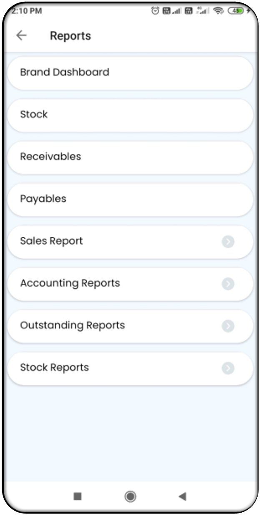Expand Sales Report with its chevron
Screen dimensions: 261x516
[x=228, y=241]
